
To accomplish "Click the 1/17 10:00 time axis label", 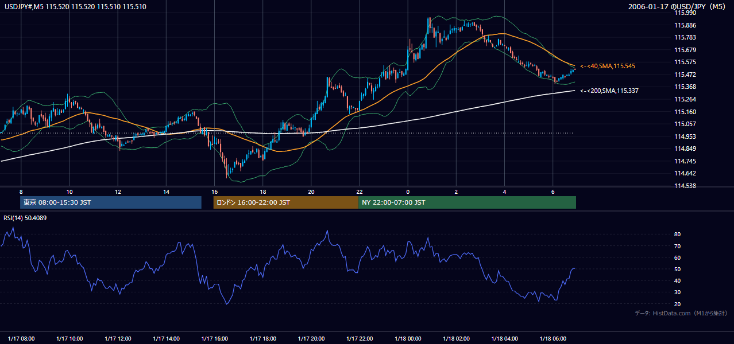I will click(x=69, y=338).
